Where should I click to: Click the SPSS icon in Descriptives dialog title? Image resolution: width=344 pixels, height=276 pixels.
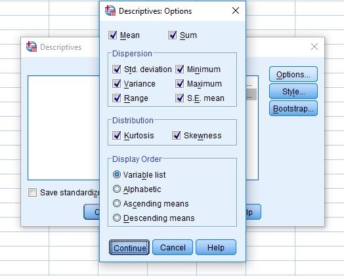(32, 47)
